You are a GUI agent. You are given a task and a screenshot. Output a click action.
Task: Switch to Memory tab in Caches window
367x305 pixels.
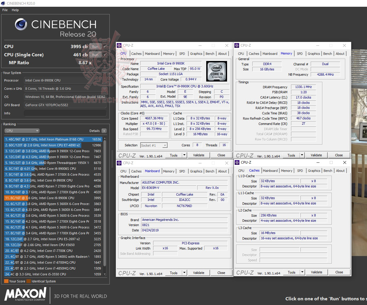(x=287, y=171)
